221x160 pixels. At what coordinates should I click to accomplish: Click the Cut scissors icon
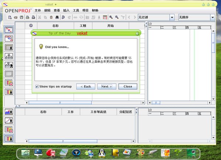pos(40,17)
